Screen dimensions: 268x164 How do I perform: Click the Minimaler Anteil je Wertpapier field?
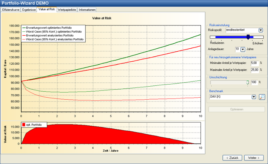pyautogui.click(x=254, y=62)
